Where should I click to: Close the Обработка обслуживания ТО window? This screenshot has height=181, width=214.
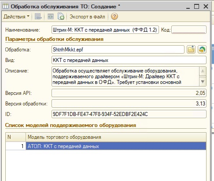[206, 7]
